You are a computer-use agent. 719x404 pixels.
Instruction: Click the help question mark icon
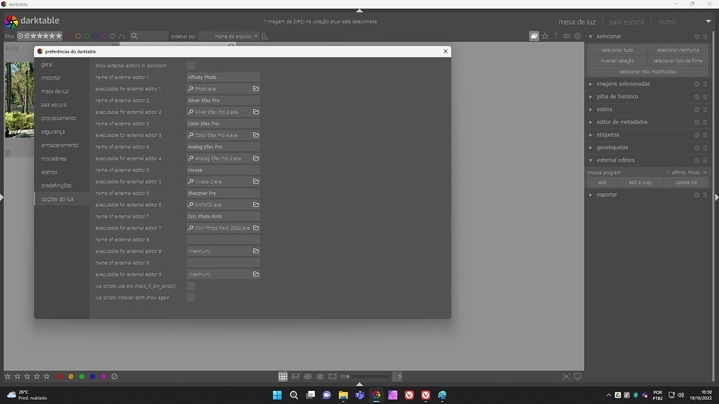coord(555,36)
